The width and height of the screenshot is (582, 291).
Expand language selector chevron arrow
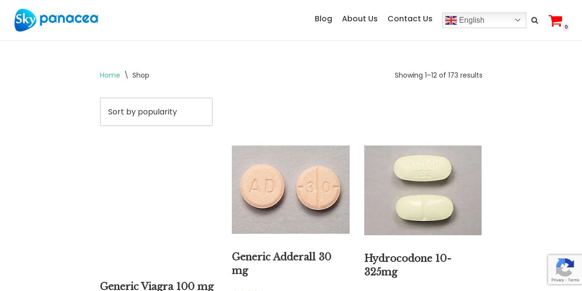[517, 20]
